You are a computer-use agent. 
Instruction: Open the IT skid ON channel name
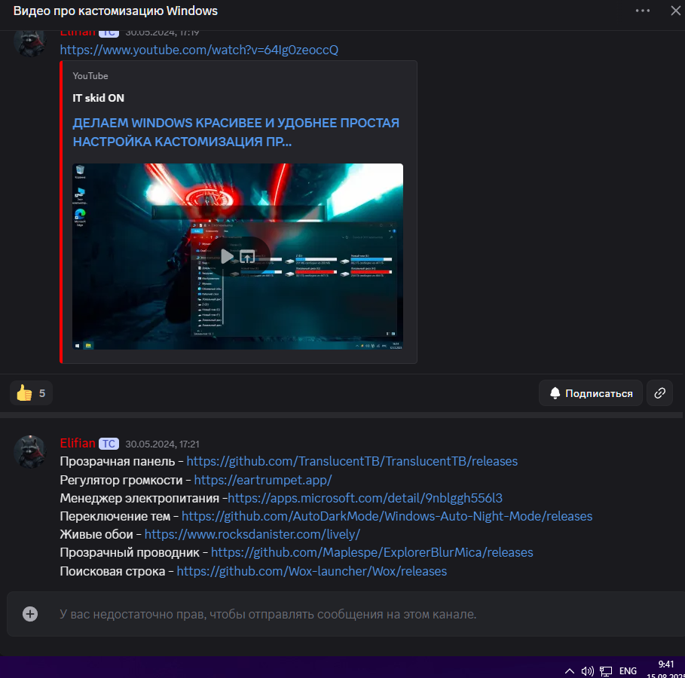(x=98, y=98)
